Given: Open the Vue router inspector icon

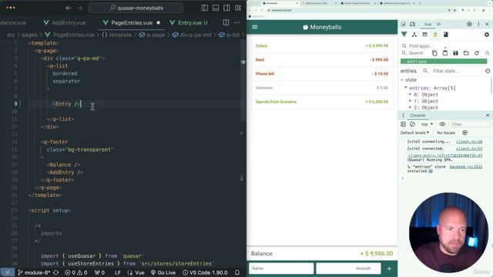Looking at the screenshot, I should click(445, 35).
